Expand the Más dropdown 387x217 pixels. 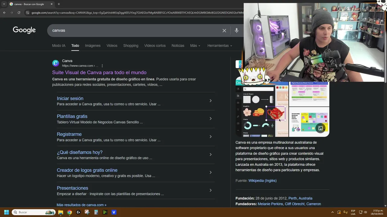coord(195,46)
